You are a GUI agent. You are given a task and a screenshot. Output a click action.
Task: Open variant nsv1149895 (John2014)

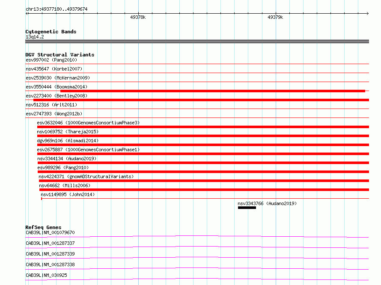click(68, 194)
